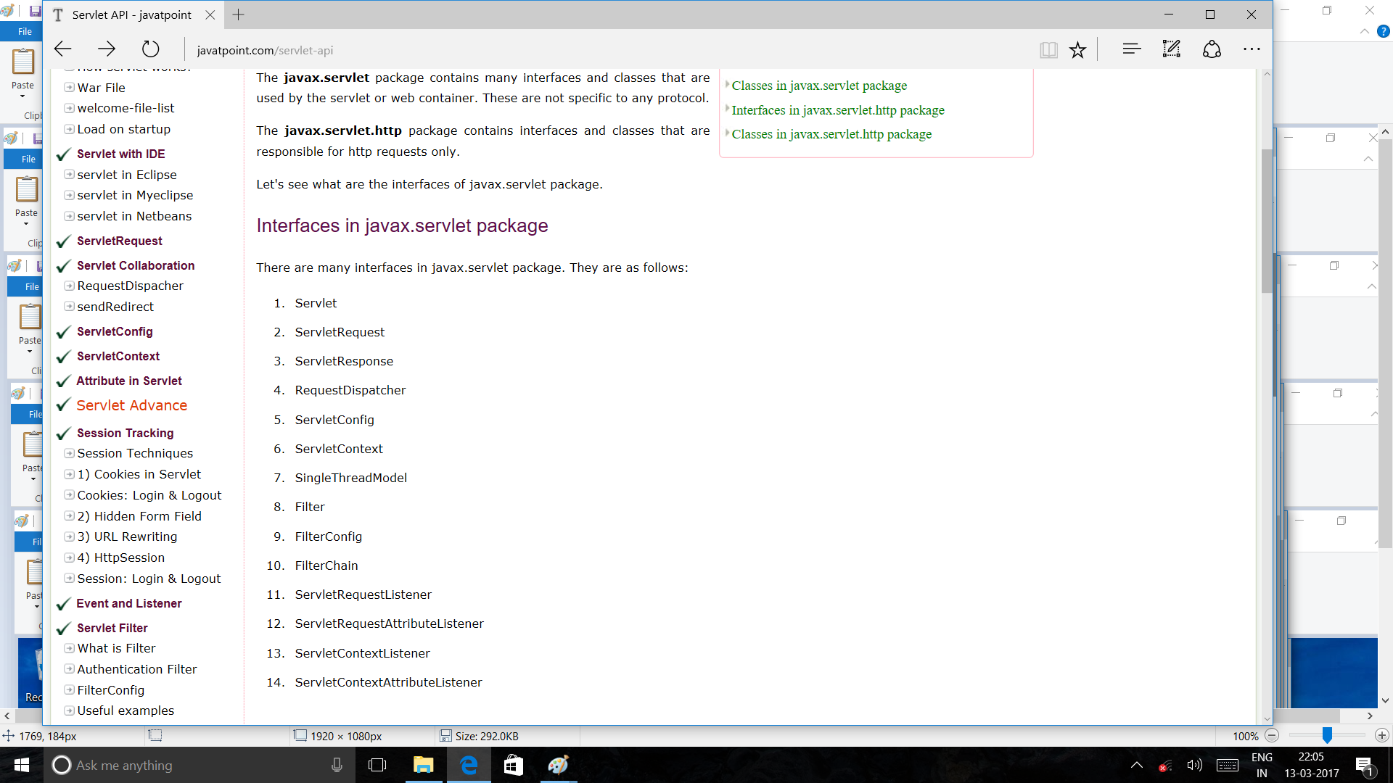Click the browser Back arrow
The width and height of the screenshot is (1393, 783).
click(63, 49)
